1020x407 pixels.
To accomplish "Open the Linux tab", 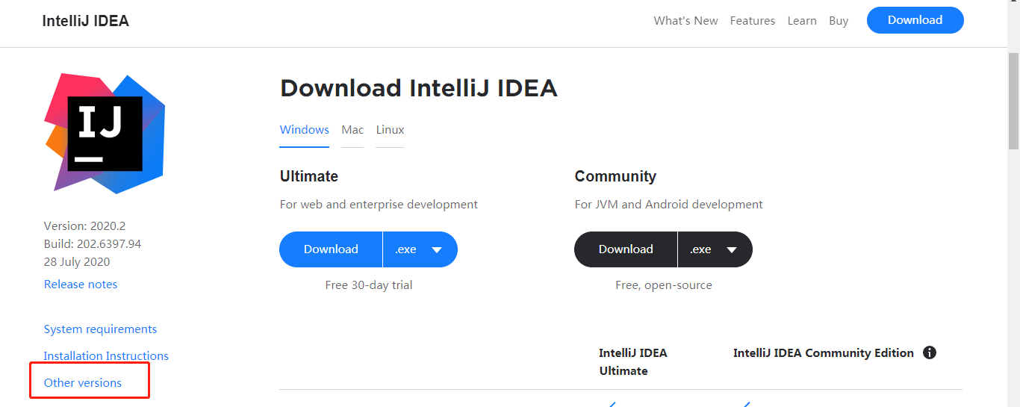I will [x=390, y=130].
